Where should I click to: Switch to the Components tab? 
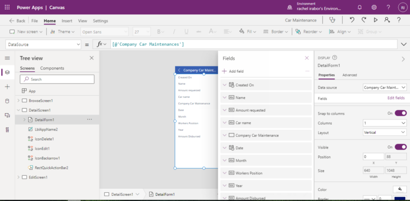coord(52,68)
